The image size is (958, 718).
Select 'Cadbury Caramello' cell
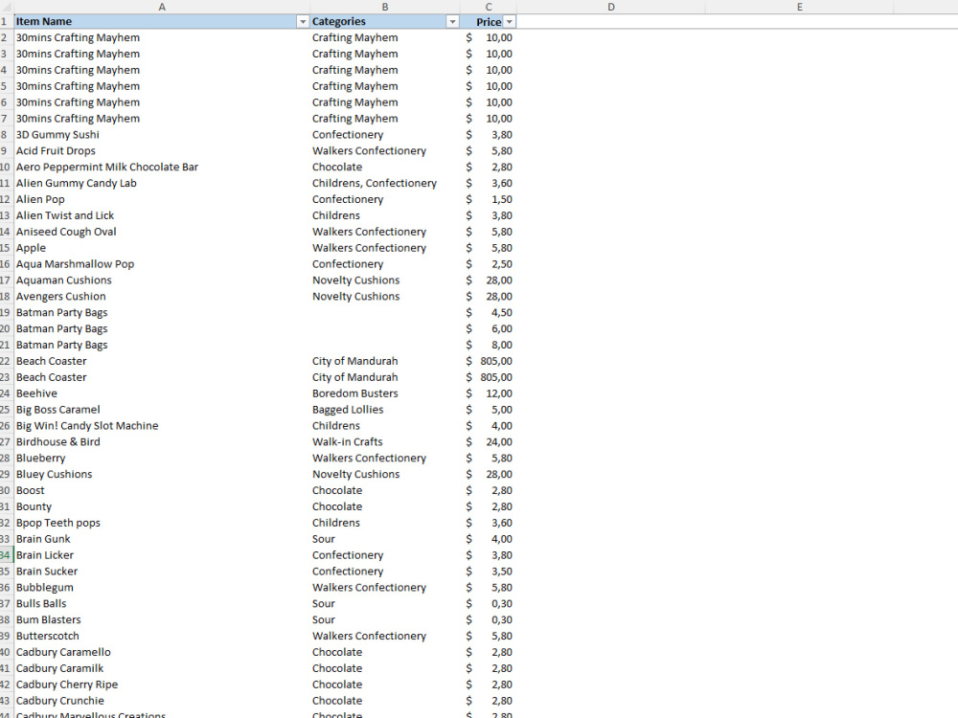coord(162,652)
